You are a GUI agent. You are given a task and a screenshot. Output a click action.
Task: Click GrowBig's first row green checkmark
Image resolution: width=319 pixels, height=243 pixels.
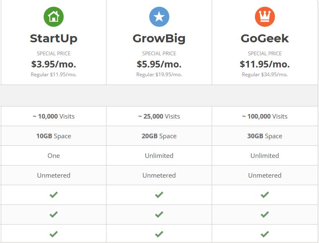coord(159,195)
